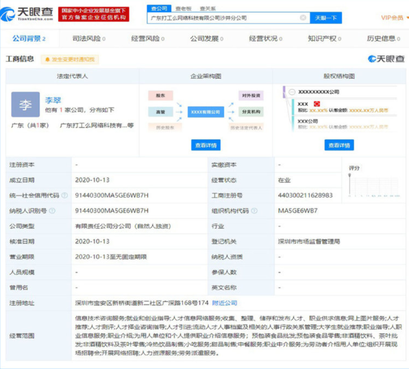The width and height of the screenshot is (409, 369).
Task: Click 查看详情 under 企业架构图
Action: (x=206, y=145)
